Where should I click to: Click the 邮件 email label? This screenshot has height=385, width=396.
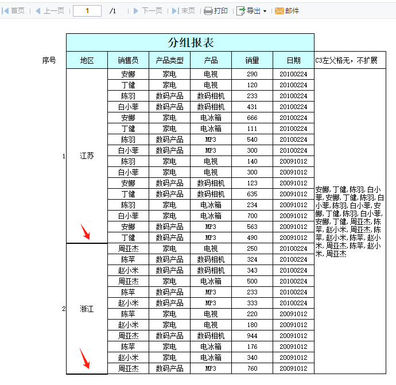292,11
